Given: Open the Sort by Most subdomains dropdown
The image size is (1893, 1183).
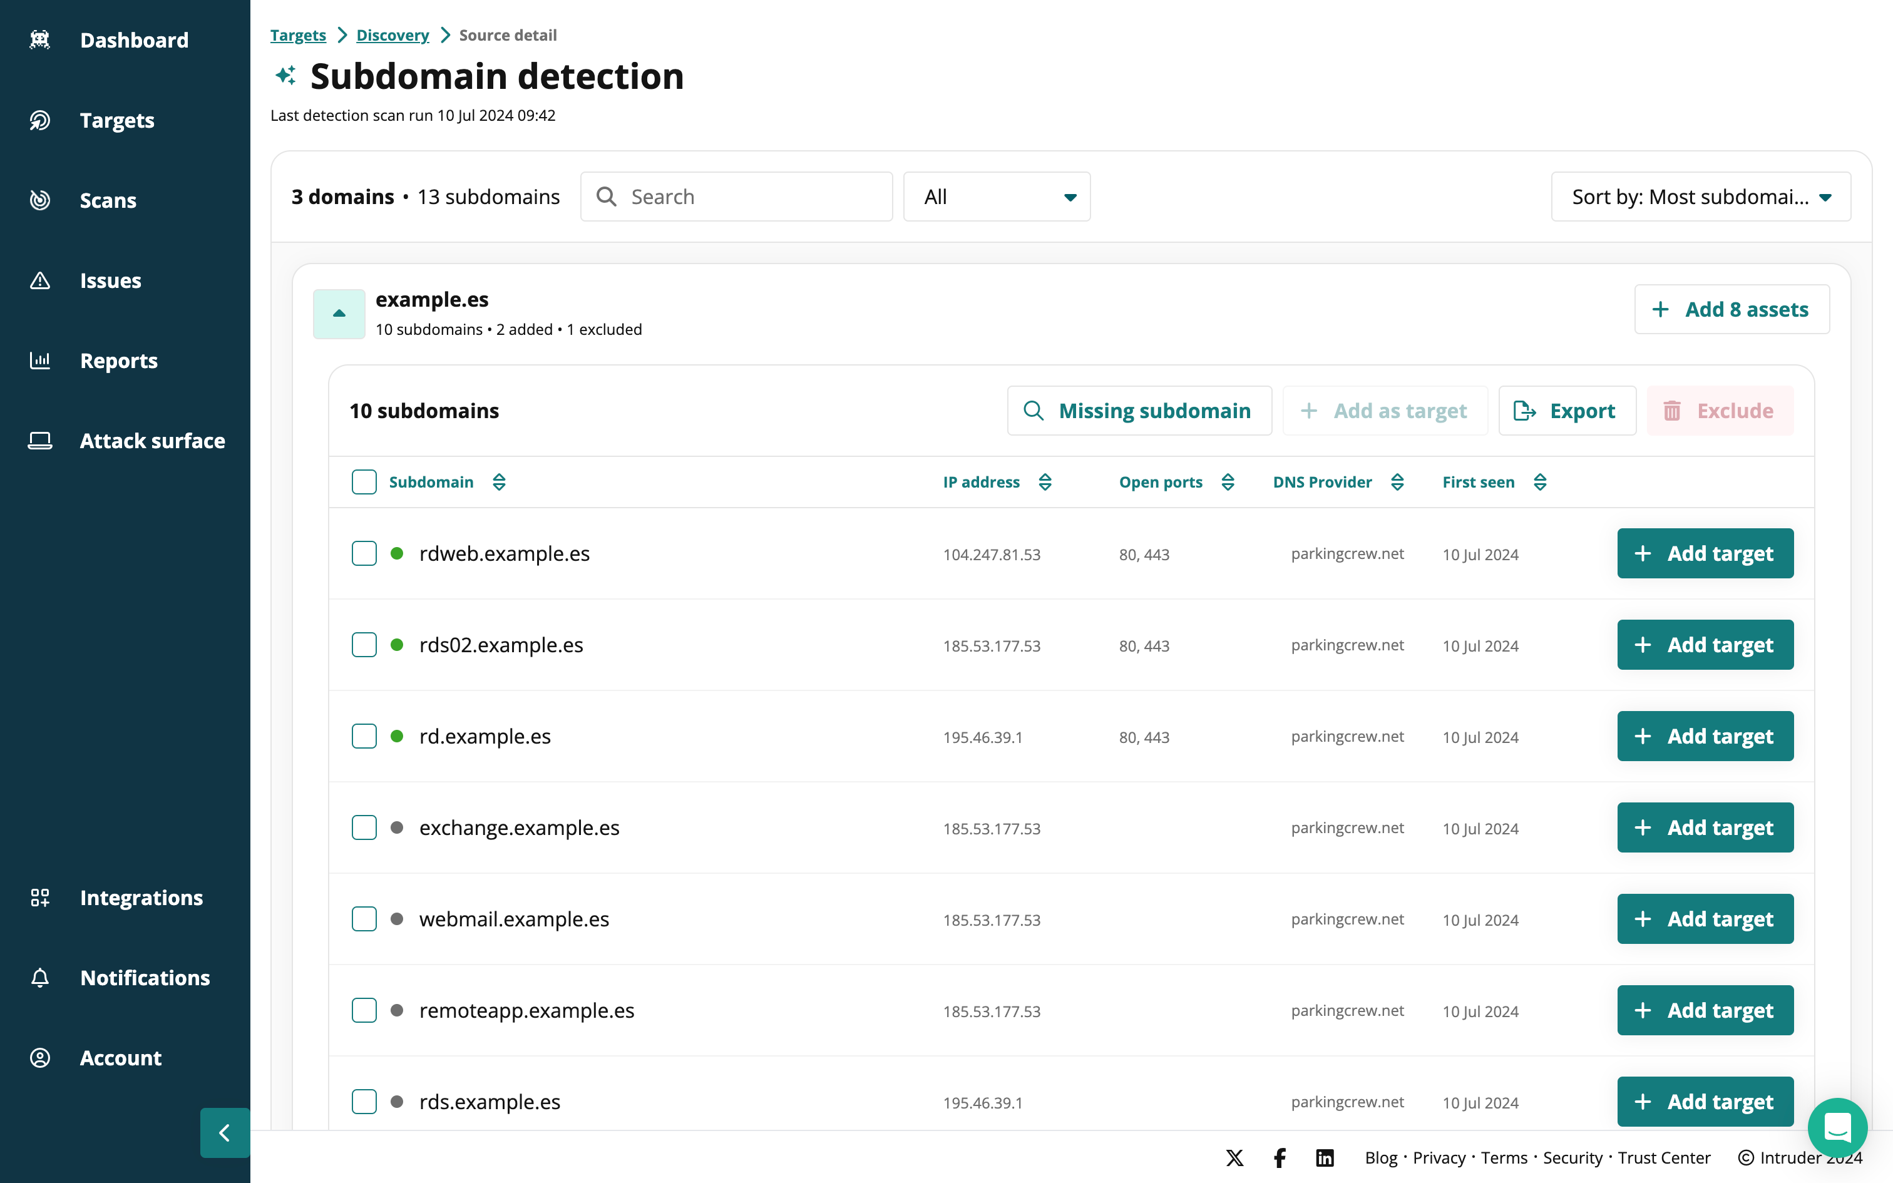Looking at the screenshot, I should coord(1701,197).
